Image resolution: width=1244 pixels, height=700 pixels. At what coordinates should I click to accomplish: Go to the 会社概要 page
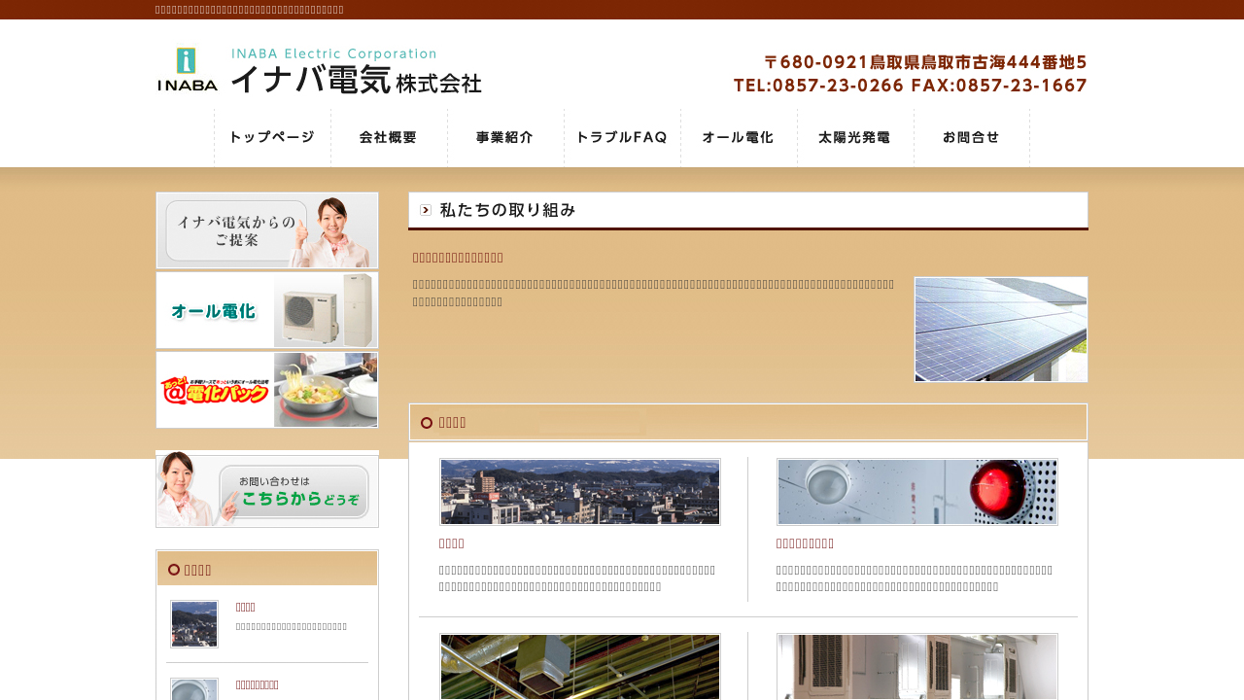pyautogui.click(x=389, y=137)
